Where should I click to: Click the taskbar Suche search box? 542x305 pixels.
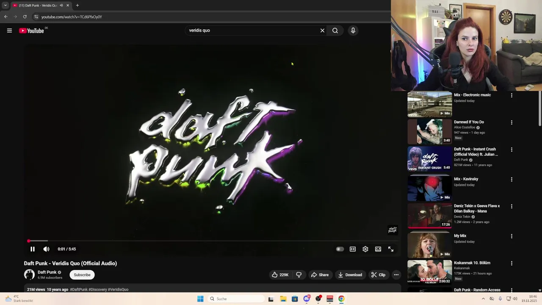[237, 299]
